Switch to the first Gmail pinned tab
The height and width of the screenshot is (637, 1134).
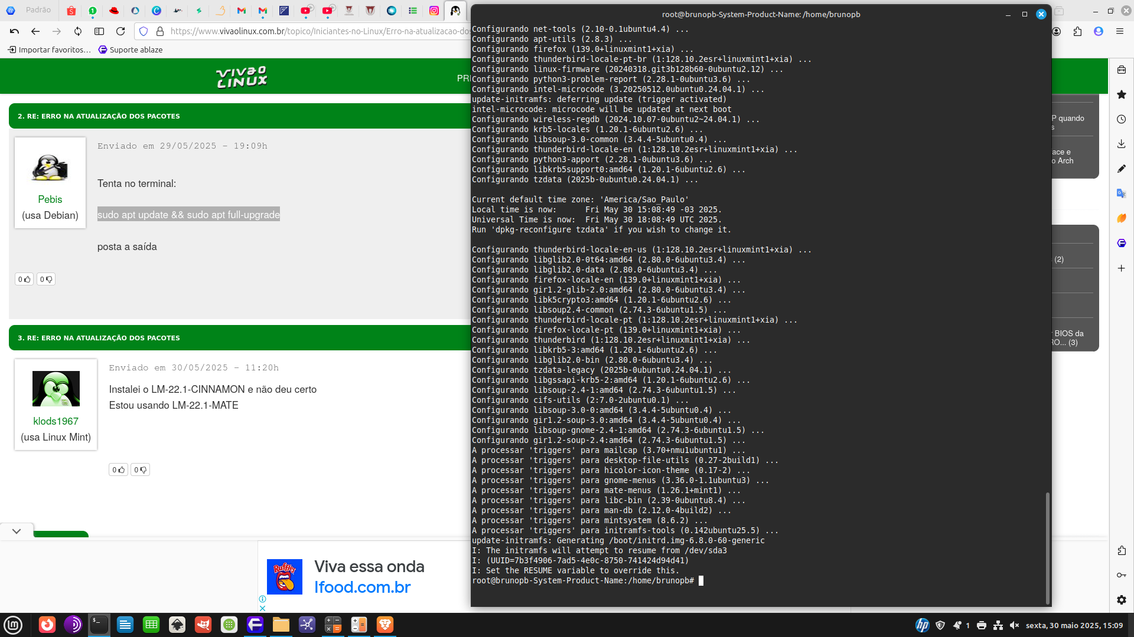[x=242, y=11]
